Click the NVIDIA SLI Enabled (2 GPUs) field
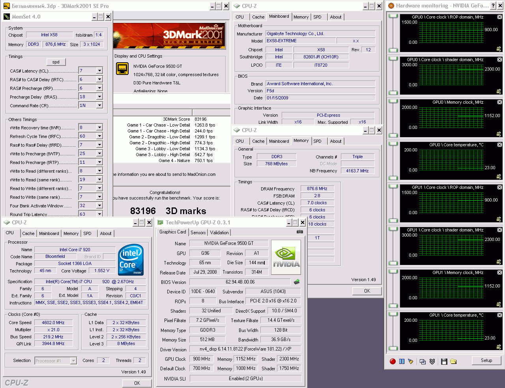 point(245,379)
